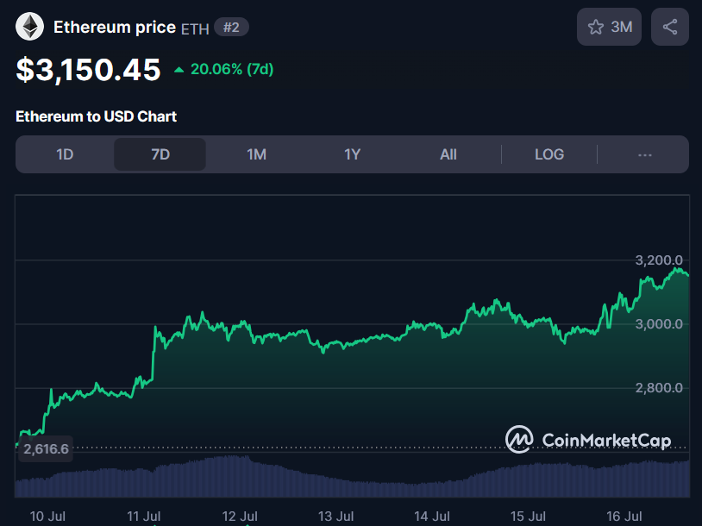Screen dimensions: 702x526
Task: Click the 3,200.0 axis label
Action: [x=659, y=260]
